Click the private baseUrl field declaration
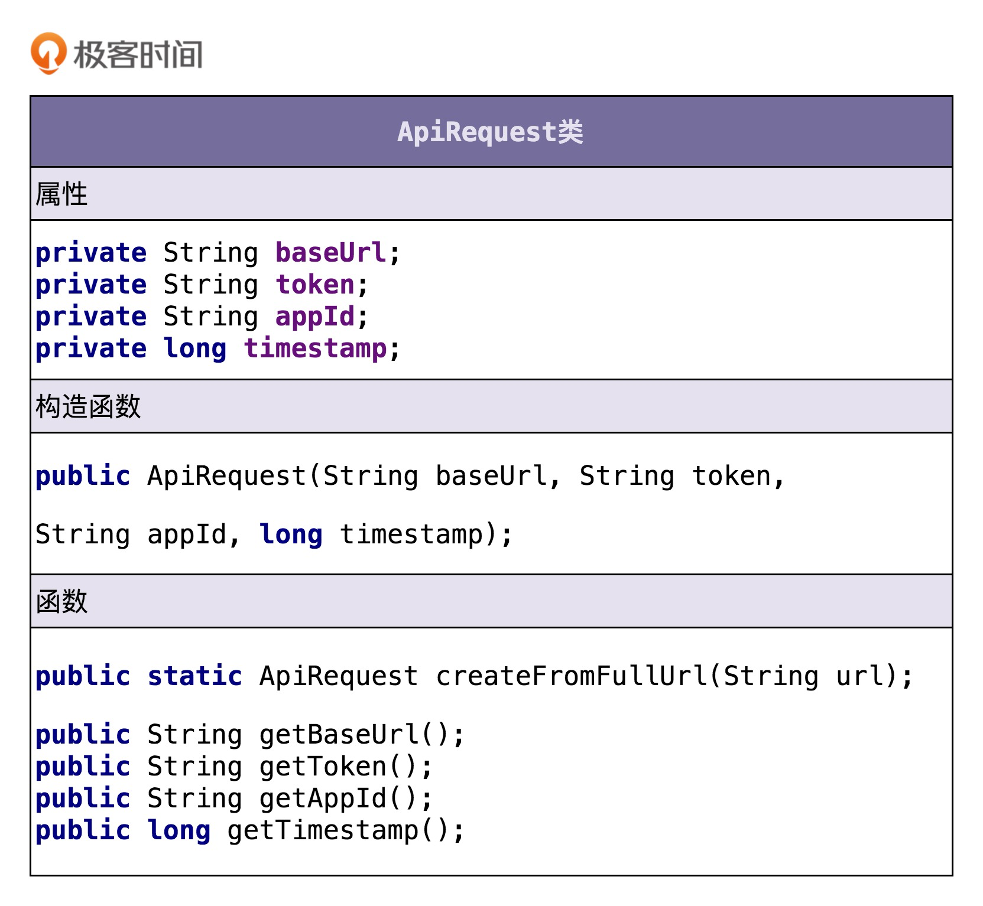The width and height of the screenshot is (983, 906). click(218, 253)
